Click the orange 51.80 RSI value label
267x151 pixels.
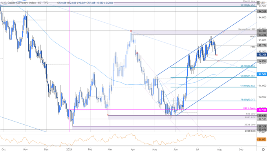click(262, 140)
